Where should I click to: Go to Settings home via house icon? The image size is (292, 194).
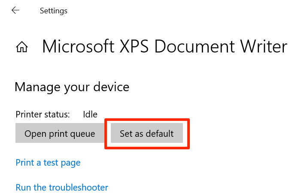22,47
